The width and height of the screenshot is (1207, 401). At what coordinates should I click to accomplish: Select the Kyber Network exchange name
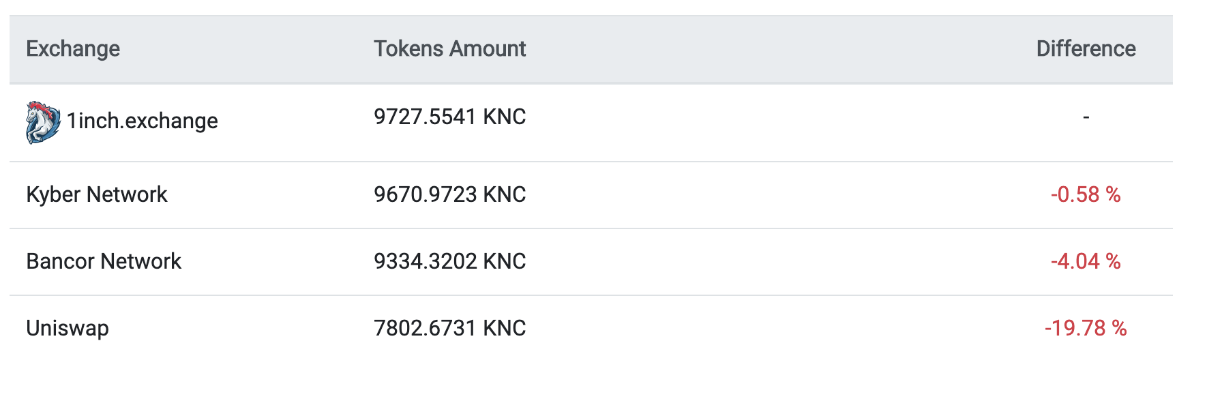pos(96,194)
